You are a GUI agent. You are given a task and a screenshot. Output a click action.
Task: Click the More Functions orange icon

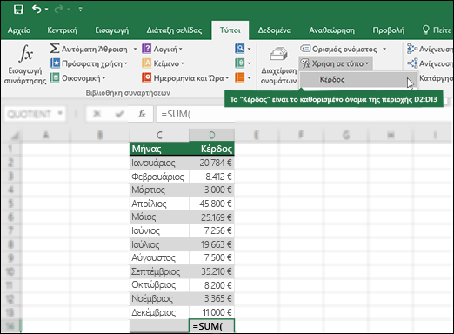click(240, 77)
